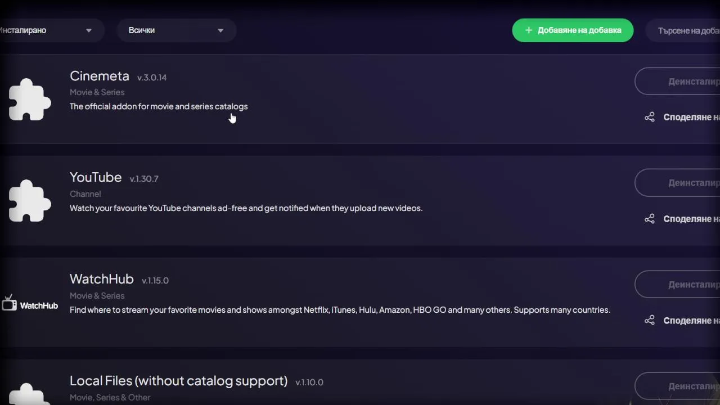Click share icon for Cinemeta addon
Screen dimensions: 720x405
pyautogui.click(x=650, y=117)
